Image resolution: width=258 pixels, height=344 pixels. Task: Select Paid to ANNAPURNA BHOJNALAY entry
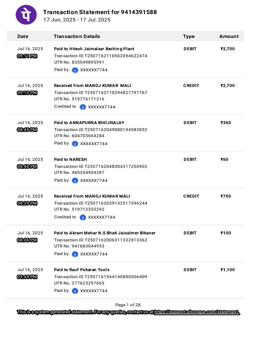89,123
